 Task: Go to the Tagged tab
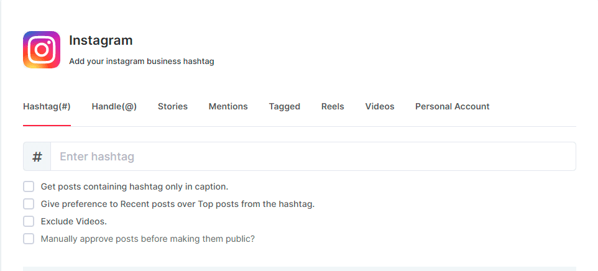pos(285,106)
